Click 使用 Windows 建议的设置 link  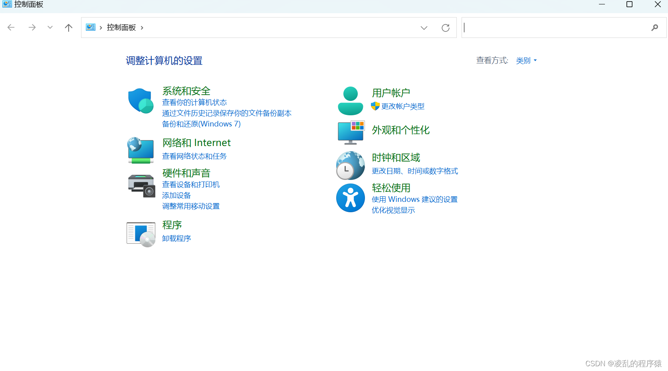click(x=414, y=199)
